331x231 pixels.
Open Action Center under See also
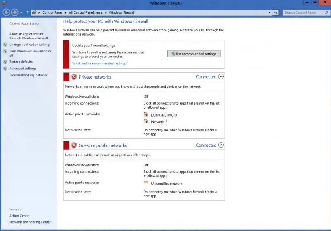pos(19,216)
